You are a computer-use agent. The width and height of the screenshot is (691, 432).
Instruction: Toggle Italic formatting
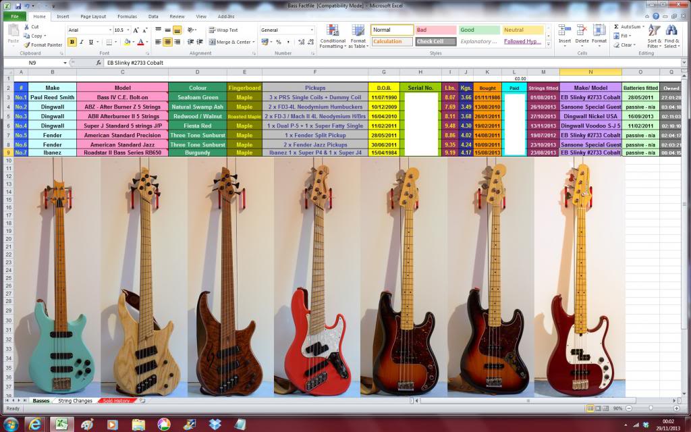[x=82, y=42]
